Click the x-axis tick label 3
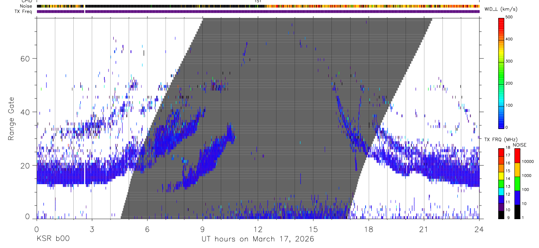This screenshot has height=248, width=539. point(92,229)
